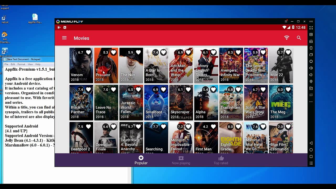Viewport: 336px width, 189px height.
Task: Open Seven Deadly Sins: Prisoners poster
Action: pyautogui.click(x=256, y=65)
